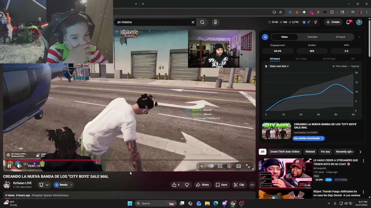Viewport: 371px width, 208px height.
Task: Pause the YouTube video
Action: (x=9, y=166)
